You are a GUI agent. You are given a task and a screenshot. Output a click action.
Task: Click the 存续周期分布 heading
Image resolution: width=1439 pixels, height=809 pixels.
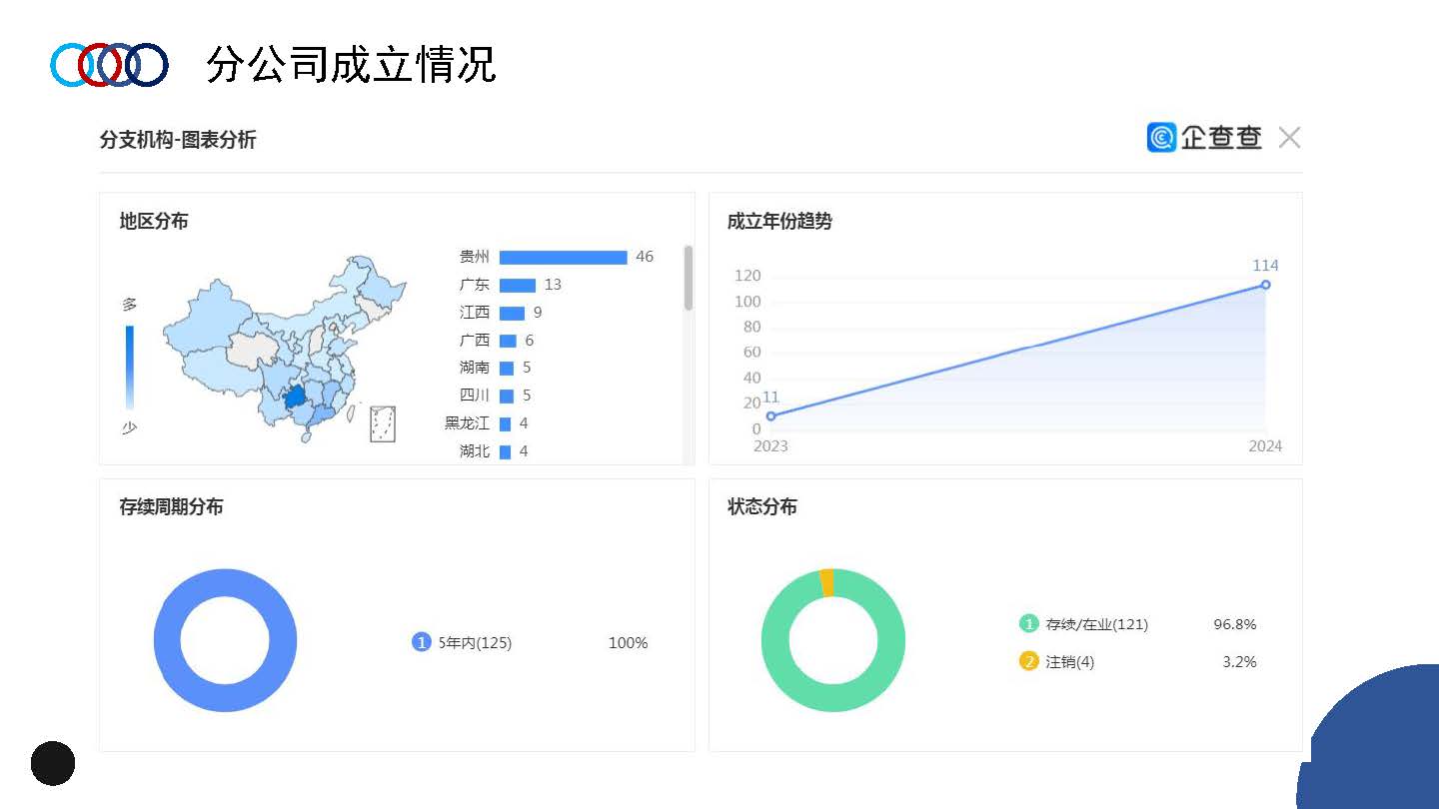pos(171,507)
